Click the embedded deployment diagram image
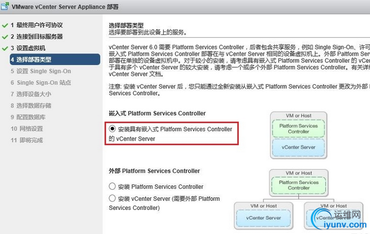The image size is (370, 234). click(299, 135)
